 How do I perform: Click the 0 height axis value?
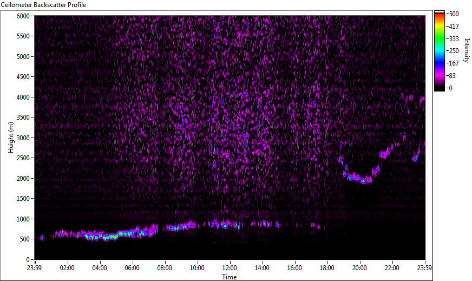pyautogui.click(x=28, y=260)
